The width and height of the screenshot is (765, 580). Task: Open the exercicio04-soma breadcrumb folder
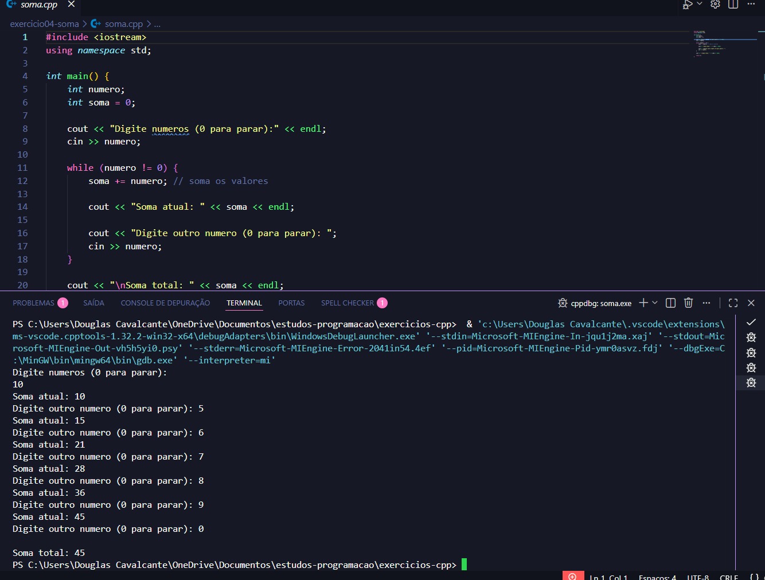(x=44, y=24)
